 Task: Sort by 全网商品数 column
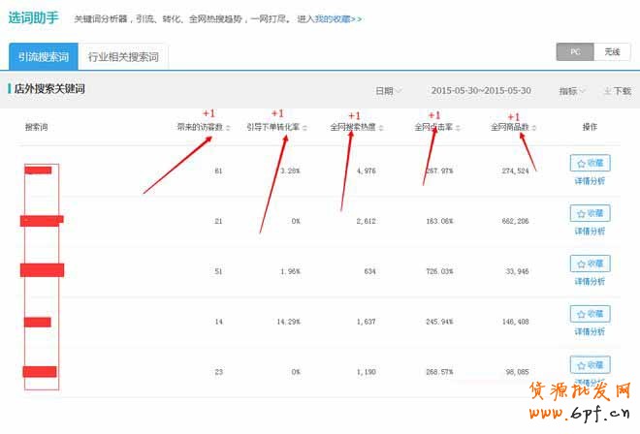513,127
